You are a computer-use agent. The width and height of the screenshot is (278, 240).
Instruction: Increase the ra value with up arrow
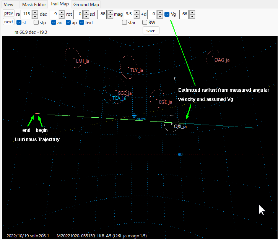[35, 13]
